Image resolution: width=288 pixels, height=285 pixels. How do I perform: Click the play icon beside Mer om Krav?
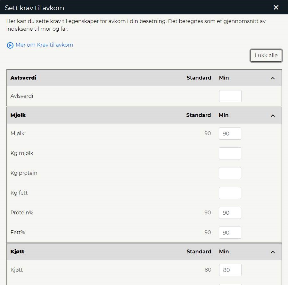10,45
